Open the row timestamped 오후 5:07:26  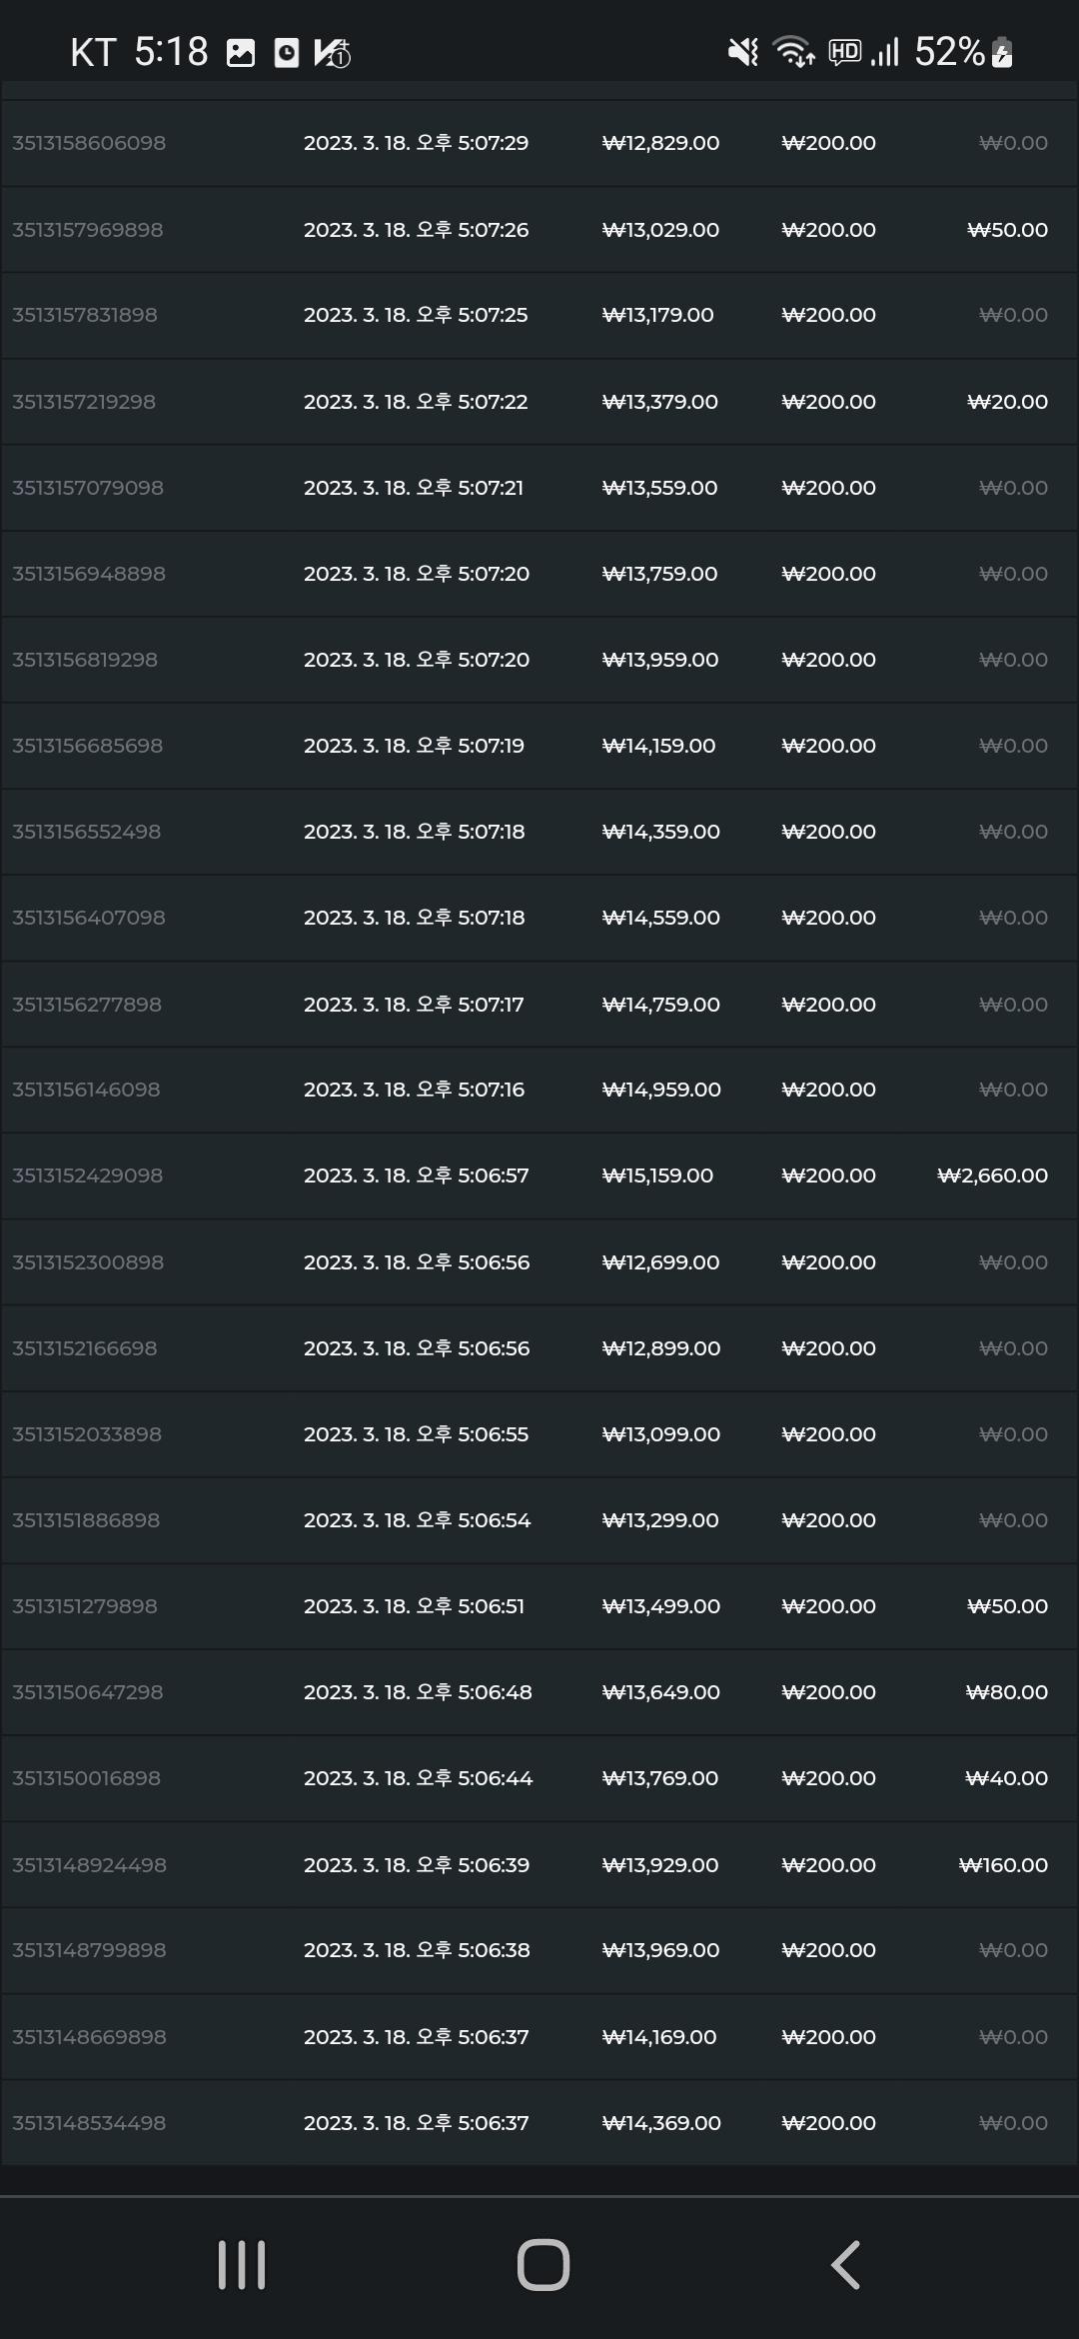(x=539, y=230)
